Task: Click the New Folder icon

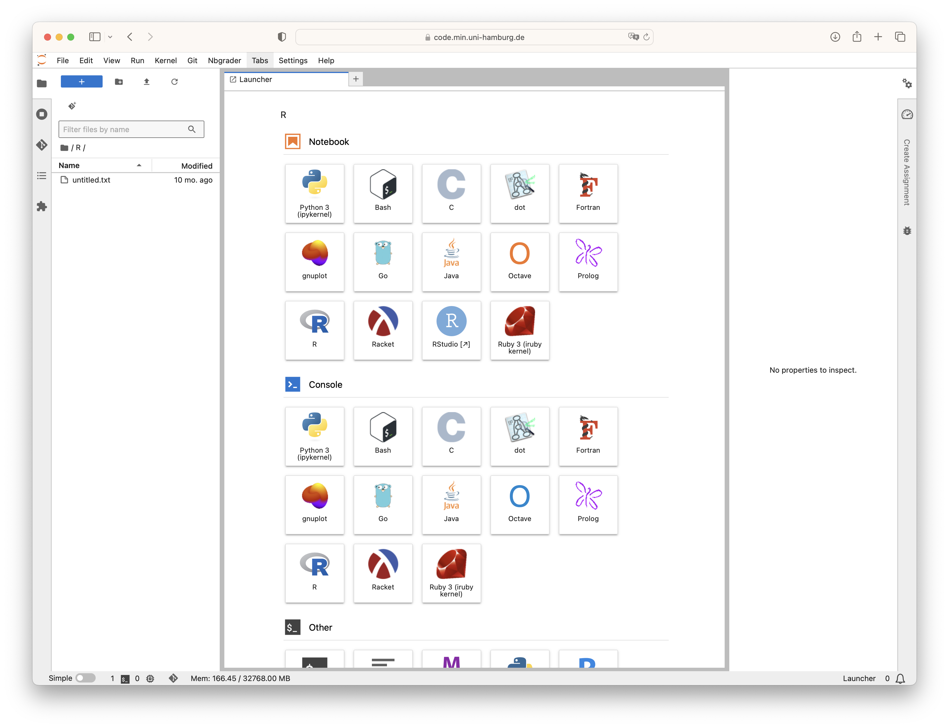Action: (x=119, y=81)
